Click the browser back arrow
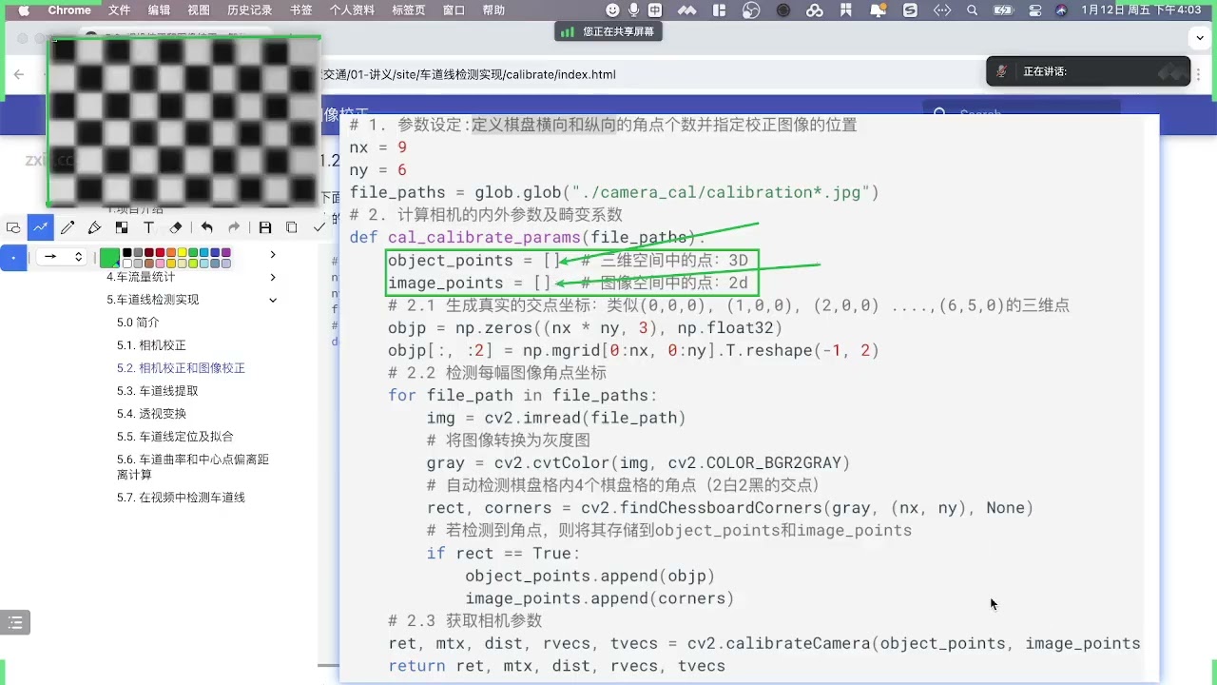This screenshot has height=685, width=1217. [18, 74]
